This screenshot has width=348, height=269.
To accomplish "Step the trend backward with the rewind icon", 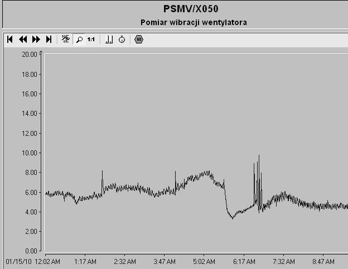I will coord(23,40).
